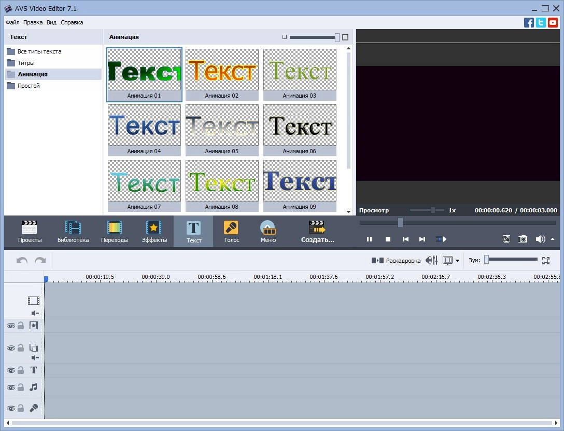
Task: Switch preview to full screen mode
Action: tap(506, 239)
